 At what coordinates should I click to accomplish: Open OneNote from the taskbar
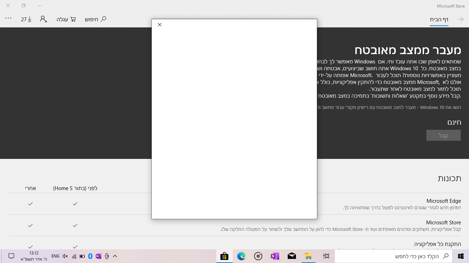(275, 256)
